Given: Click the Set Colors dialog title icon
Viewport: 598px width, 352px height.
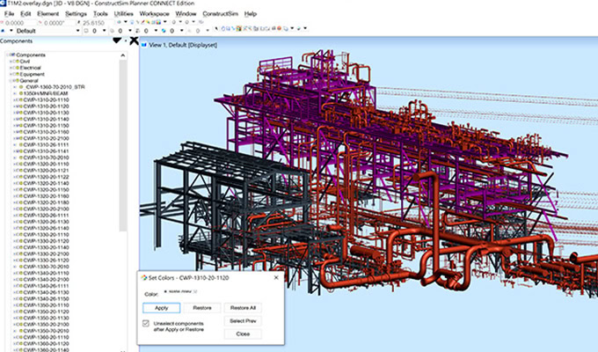Looking at the screenshot, I should coord(144,279).
